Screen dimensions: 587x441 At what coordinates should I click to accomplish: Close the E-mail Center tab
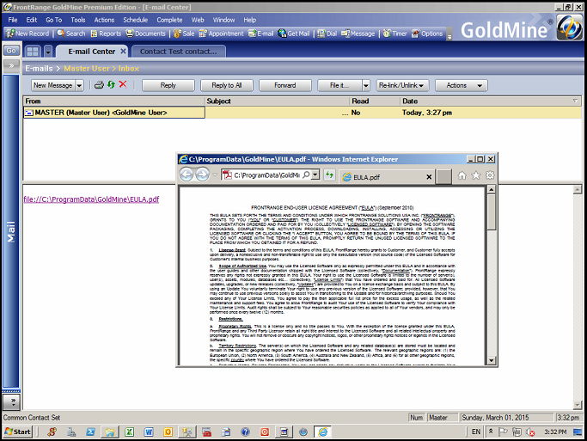pos(123,52)
